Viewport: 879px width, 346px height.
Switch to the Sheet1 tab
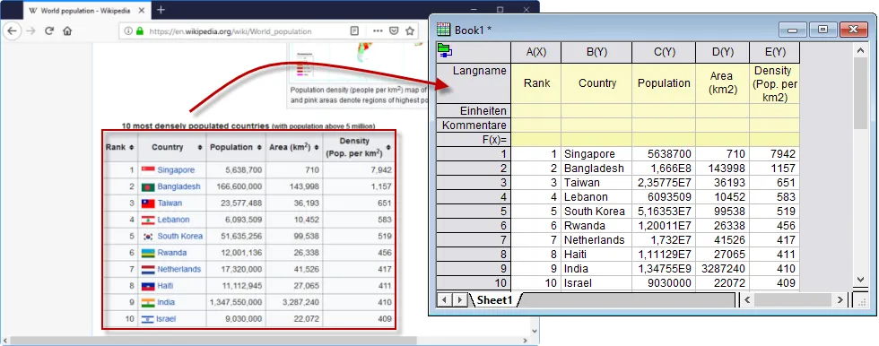tap(495, 300)
